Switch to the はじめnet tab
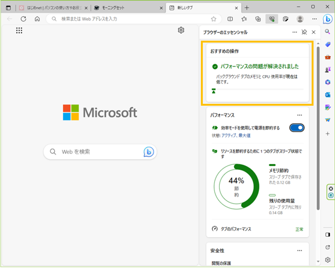This screenshot has height=268, width=335. (x=51, y=8)
